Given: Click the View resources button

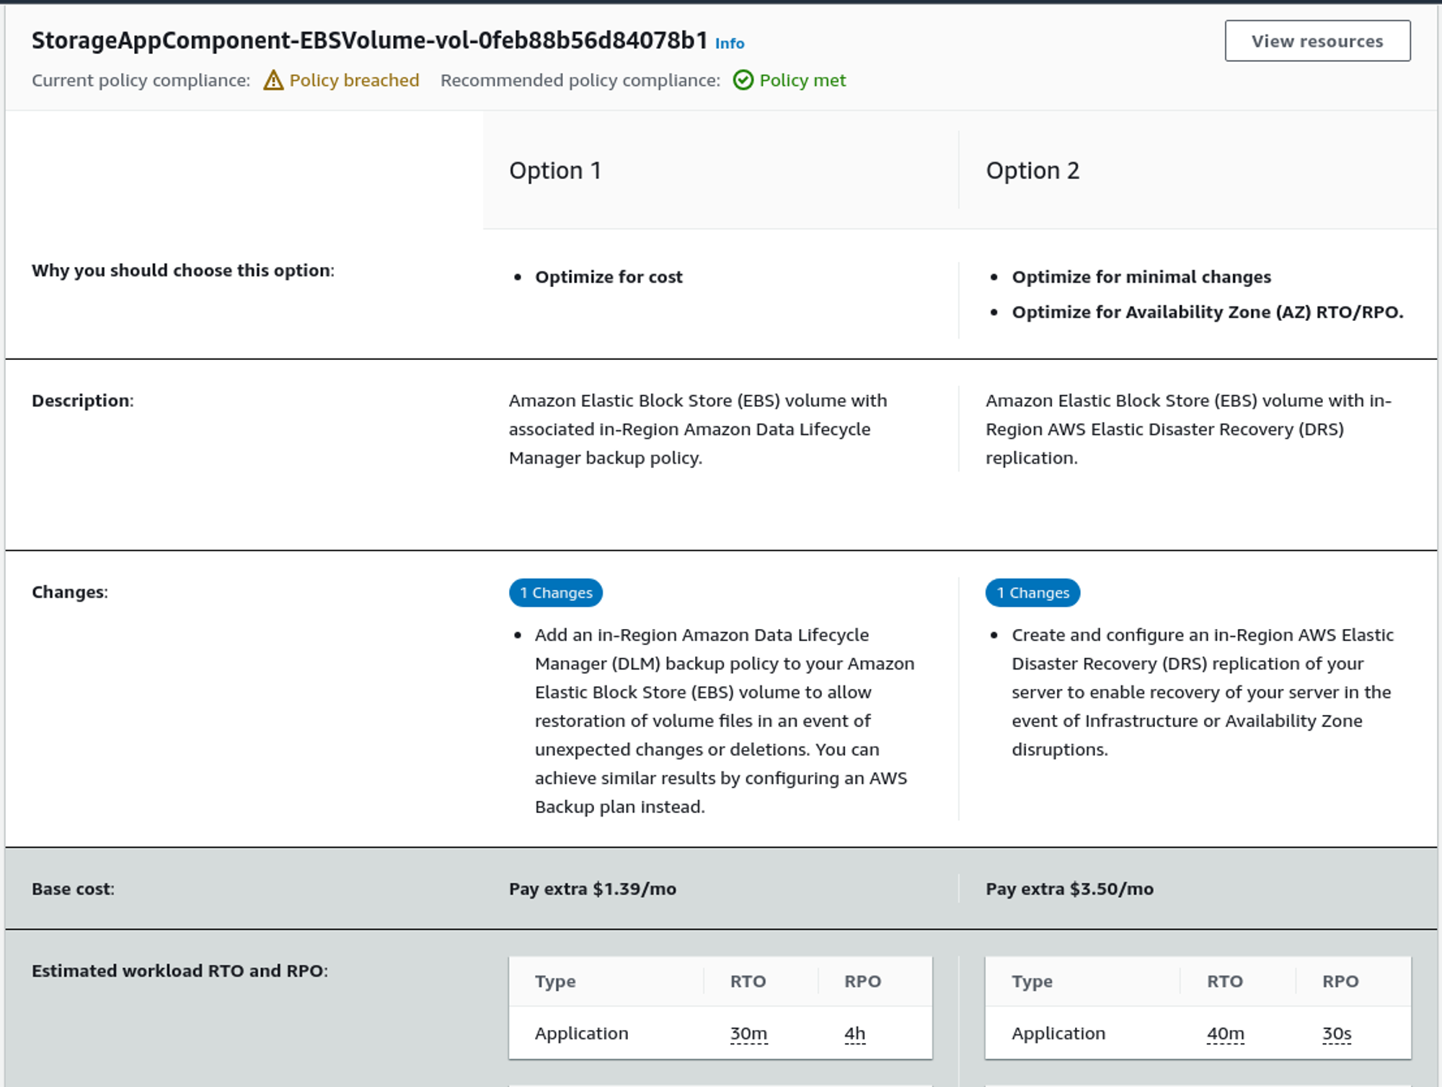Looking at the screenshot, I should [x=1317, y=41].
